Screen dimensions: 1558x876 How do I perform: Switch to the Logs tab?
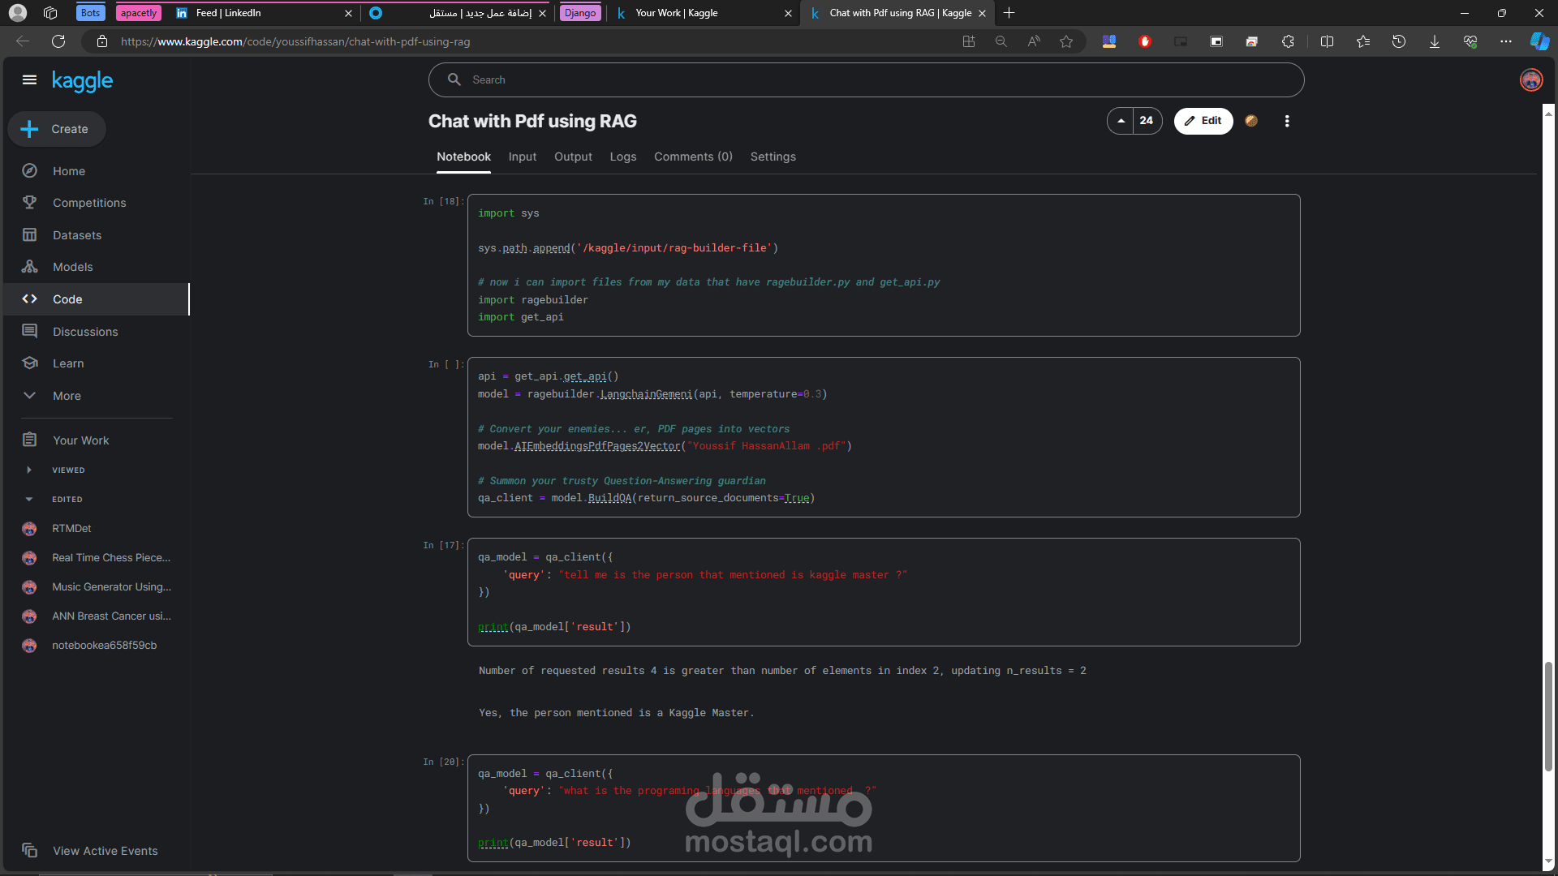(x=623, y=157)
